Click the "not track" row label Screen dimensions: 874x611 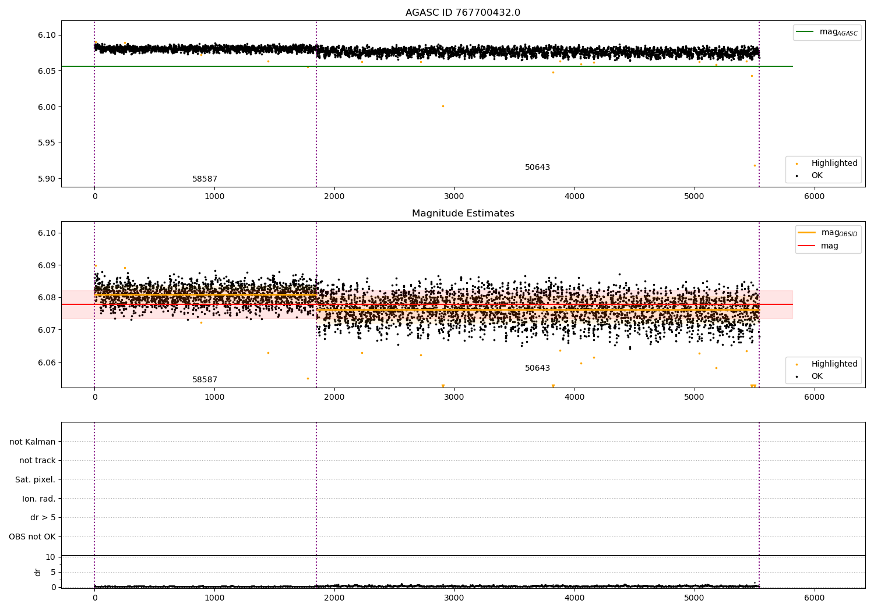point(37,461)
